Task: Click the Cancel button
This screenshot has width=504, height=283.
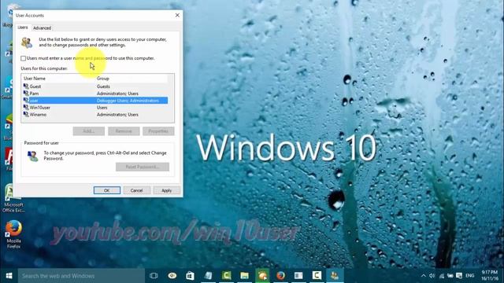Action: (x=136, y=190)
